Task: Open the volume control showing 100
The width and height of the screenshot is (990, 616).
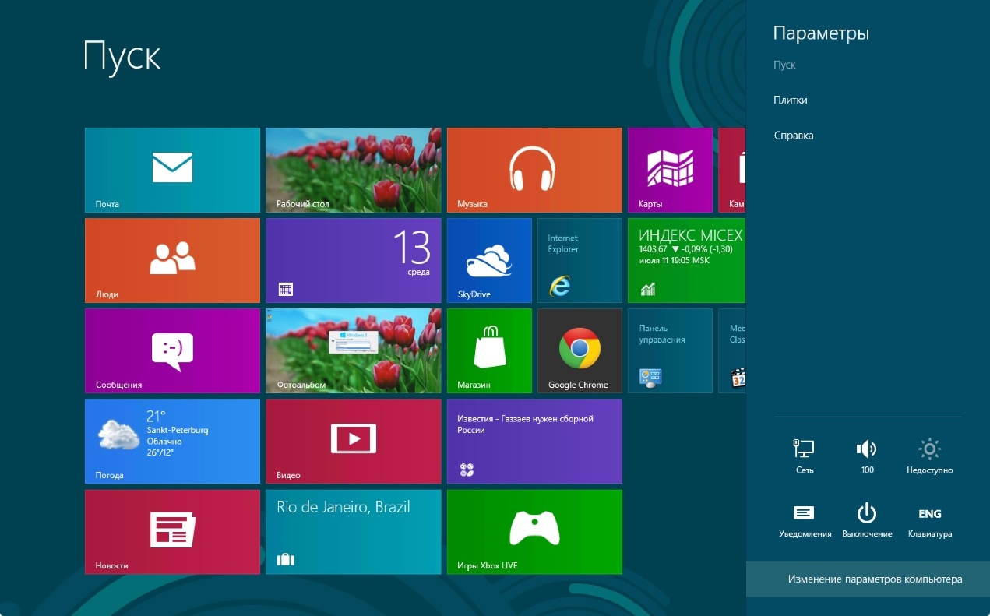Action: [867, 456]
